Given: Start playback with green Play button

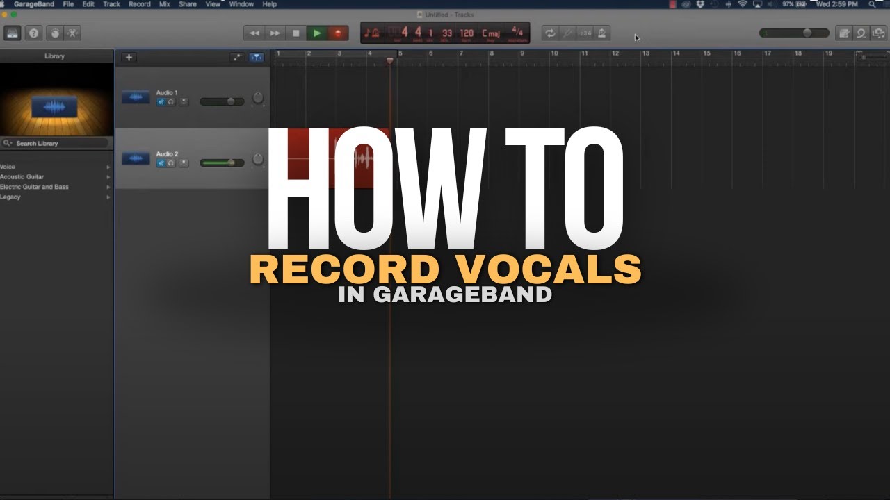Looking at the screenshot, I should click(317, 33).
